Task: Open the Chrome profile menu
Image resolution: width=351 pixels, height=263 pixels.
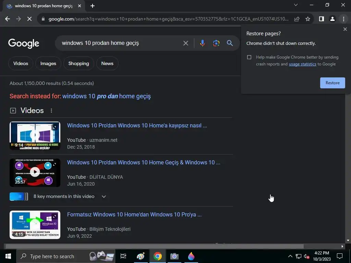Action: coord(332,19)
